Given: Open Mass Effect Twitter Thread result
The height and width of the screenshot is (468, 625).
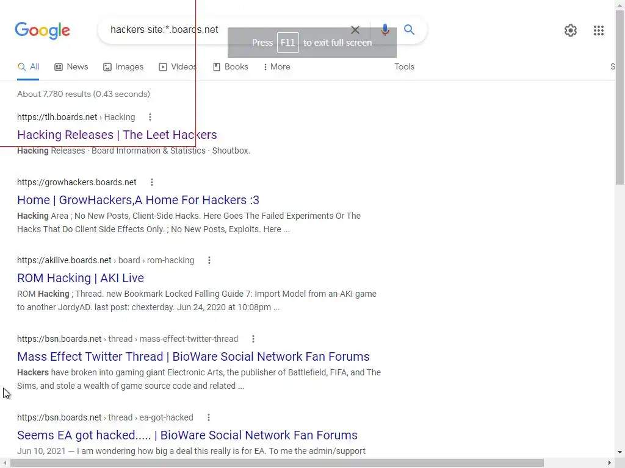Looking at the screenshot, I should 193,357.
